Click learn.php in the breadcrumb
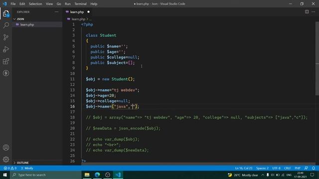 coord(78,19)
